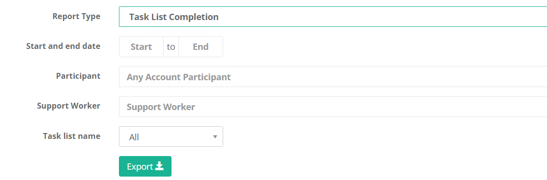Screen dimensions: 547x180
Task: Click the download icon on Export button
Action: [159, 166]
